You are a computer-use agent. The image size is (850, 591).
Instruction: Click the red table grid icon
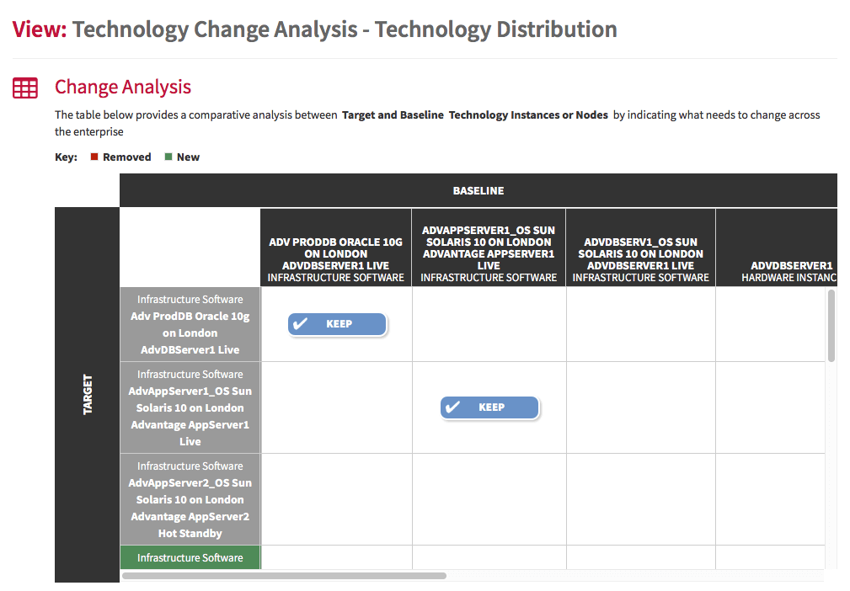tap(25, 88)
